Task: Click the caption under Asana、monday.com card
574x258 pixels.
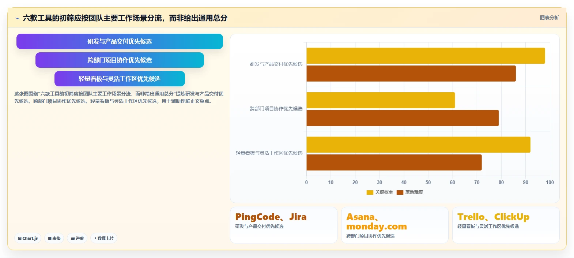Action: click(x=371, y=236)
